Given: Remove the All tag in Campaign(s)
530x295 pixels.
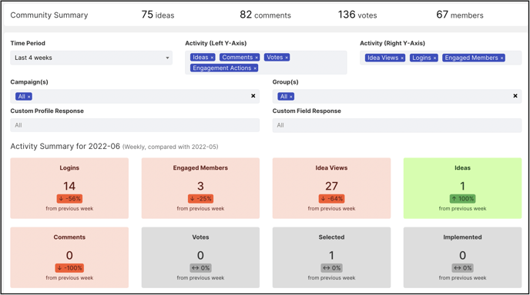Looking at the screenshot, I should tap(29, 97).
